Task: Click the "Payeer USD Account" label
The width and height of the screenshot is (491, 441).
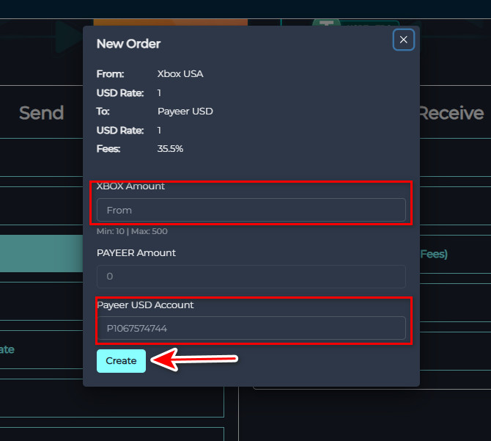Action: point(145,305)
